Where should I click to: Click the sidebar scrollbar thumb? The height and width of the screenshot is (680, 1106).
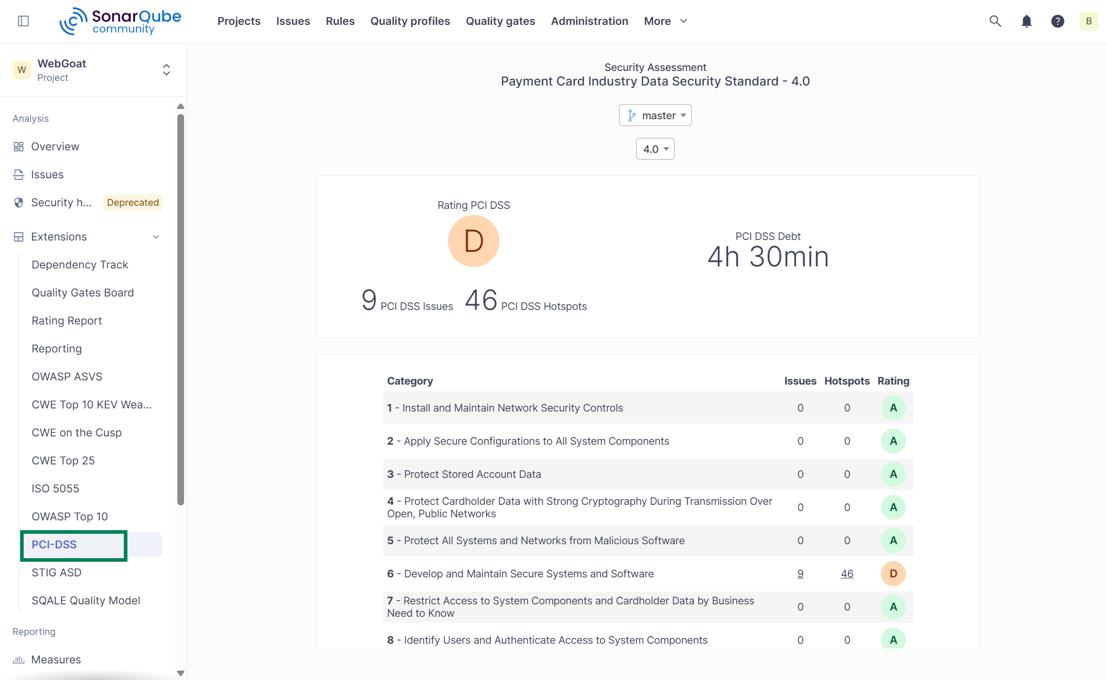click(x=180, y=309)
